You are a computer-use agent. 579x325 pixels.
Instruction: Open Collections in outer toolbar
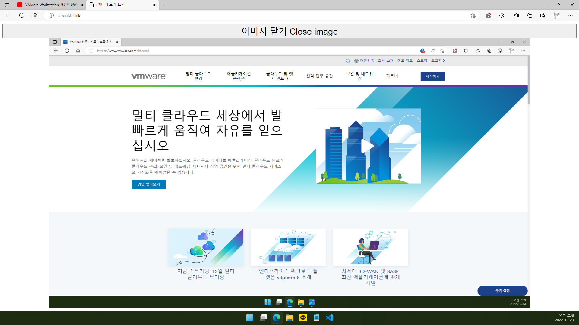tap(530, 15)
